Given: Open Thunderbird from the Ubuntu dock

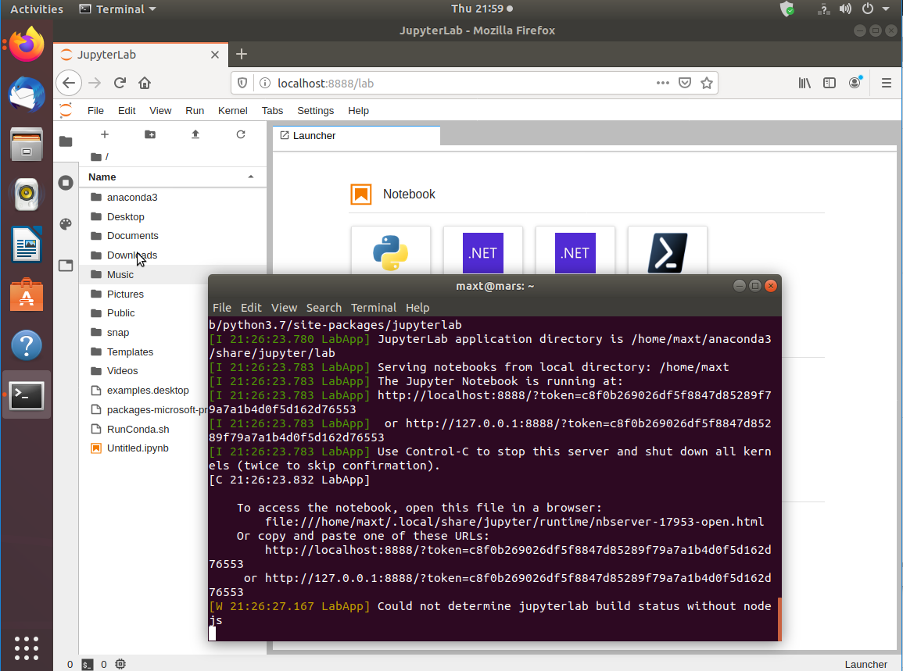Looking at the screenshot, I should click(x=27, y=95).
